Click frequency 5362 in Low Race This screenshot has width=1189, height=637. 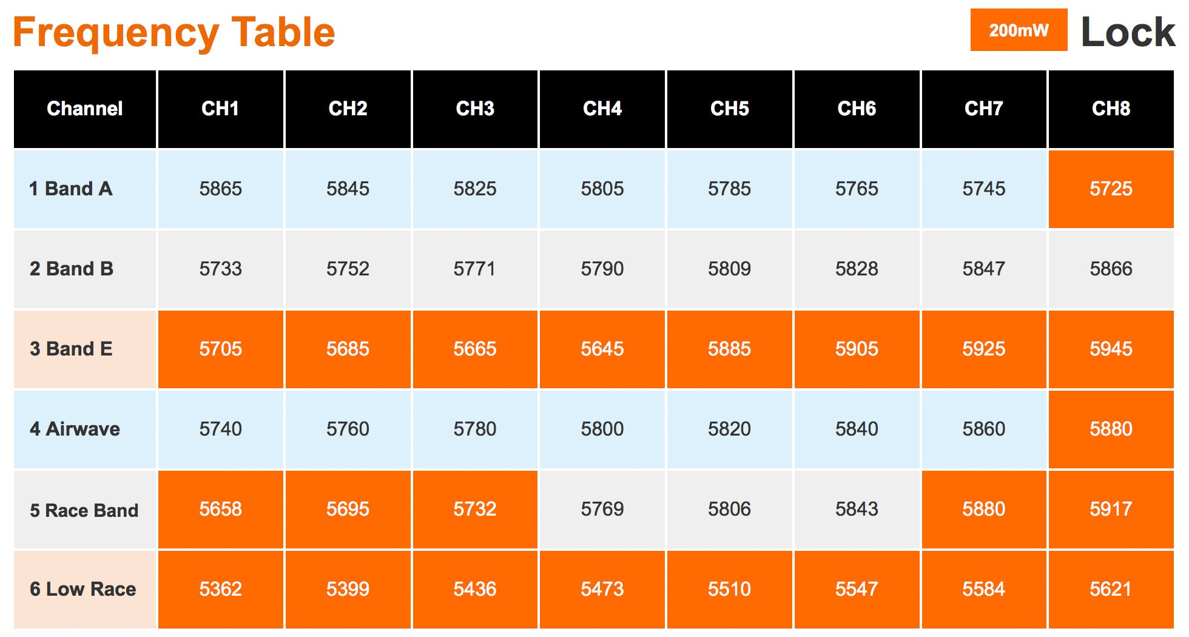pos(220,589)
